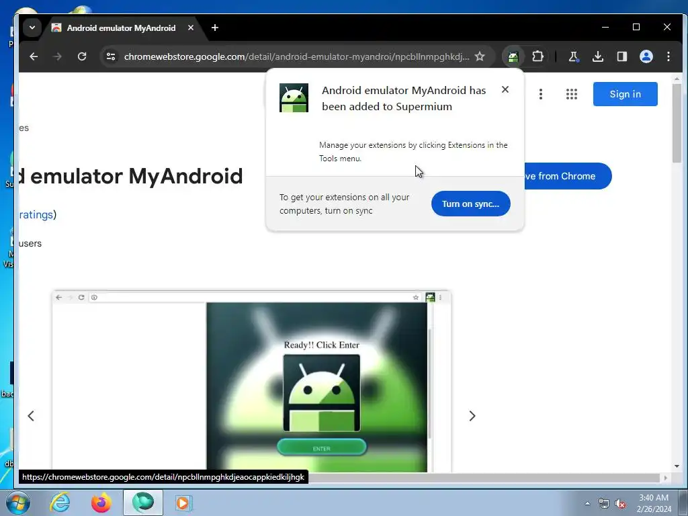688x516 pixels.
Task: Show the Downloads tray
Action: (x=597, y=56)
